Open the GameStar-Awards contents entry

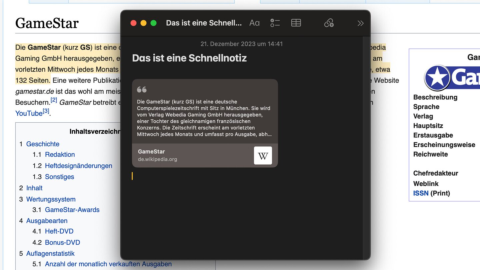pos(72,210)
